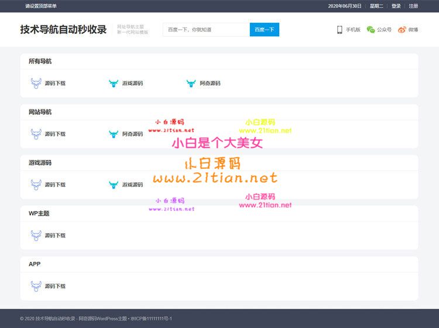
Task: Select the 游戏源码 section heading
Action: 40,163
